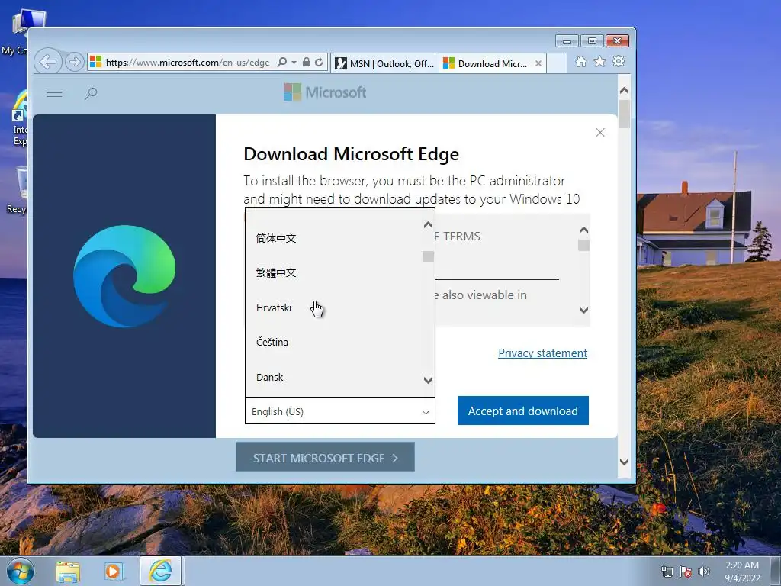Viewport: 781px width, 586px height.
Task: Click license terms scrollbar thumb
Action: [583, 245]
